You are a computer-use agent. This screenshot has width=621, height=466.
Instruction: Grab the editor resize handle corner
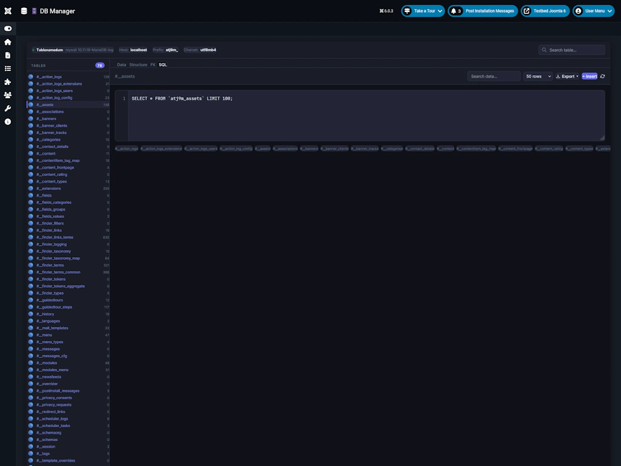602,138
